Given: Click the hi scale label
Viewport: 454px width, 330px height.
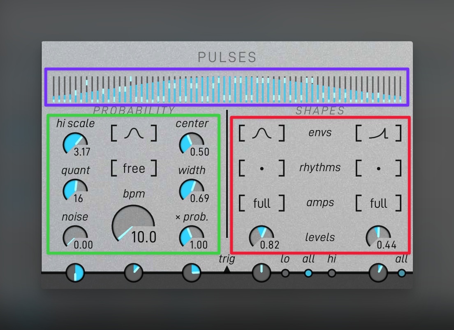Looking at the screenshot, I should [x=75, y=123].
